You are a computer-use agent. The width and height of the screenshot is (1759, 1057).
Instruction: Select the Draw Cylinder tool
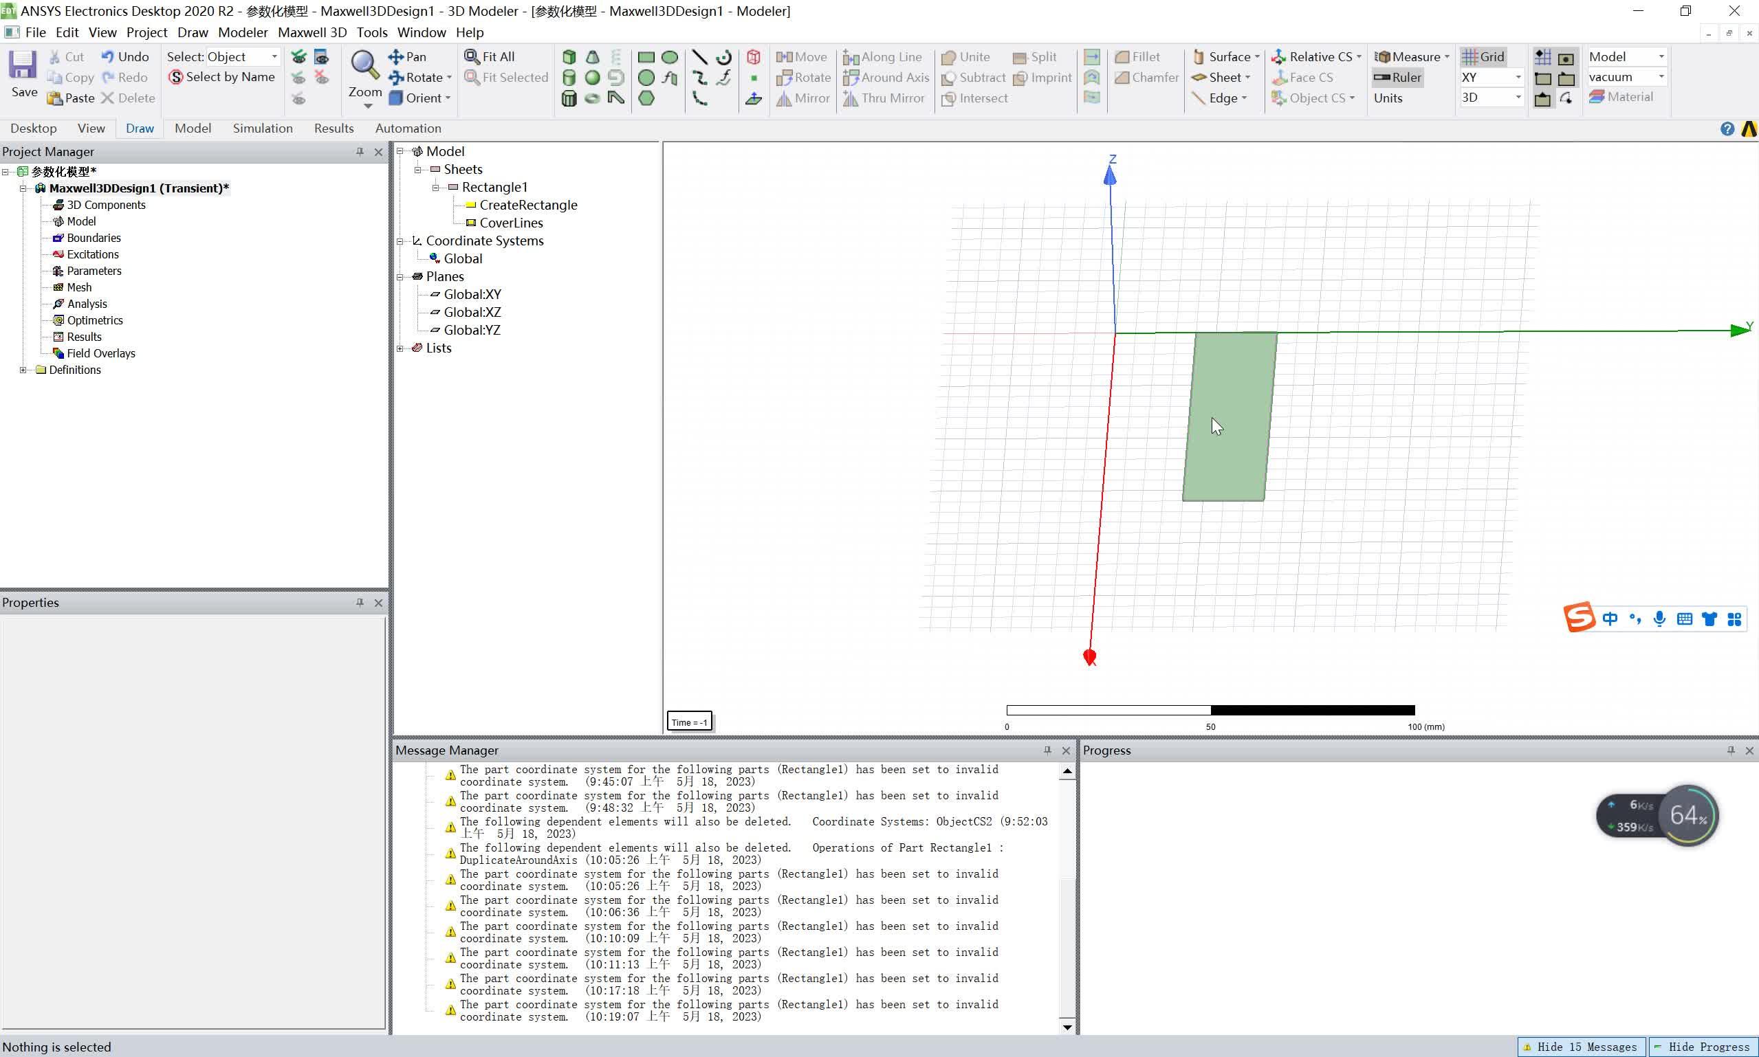569,78
